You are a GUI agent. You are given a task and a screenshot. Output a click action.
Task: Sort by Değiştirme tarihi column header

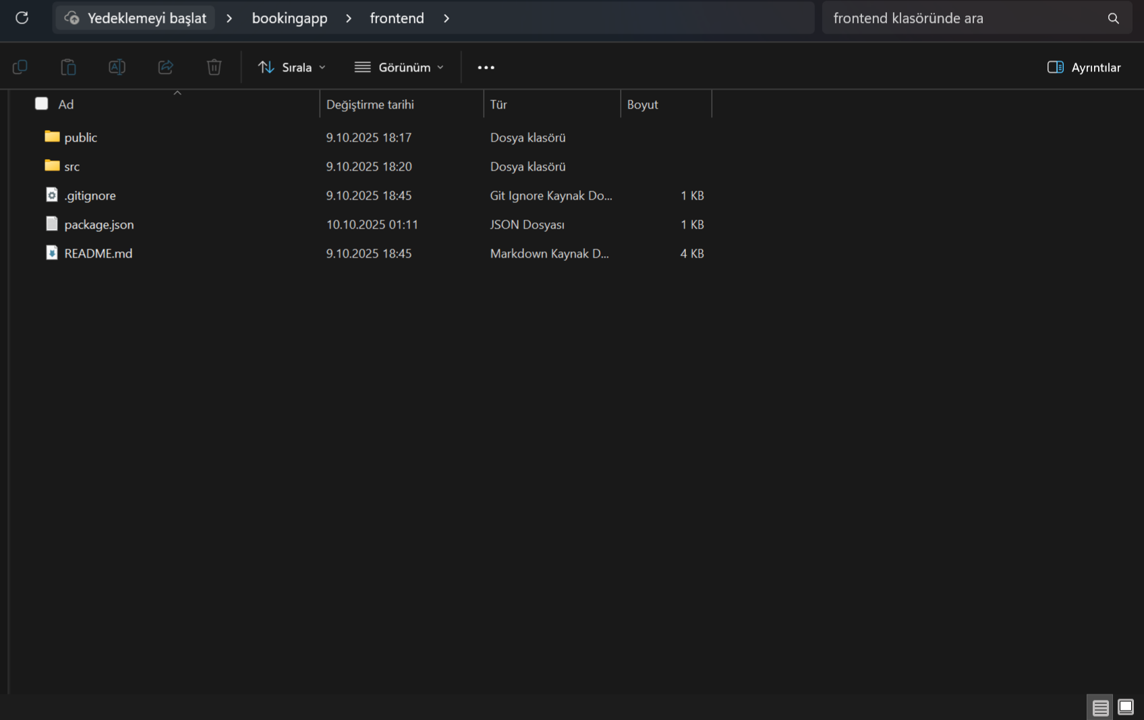(x=370, y=104)
